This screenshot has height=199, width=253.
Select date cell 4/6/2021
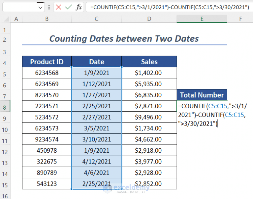pos(97,173)
